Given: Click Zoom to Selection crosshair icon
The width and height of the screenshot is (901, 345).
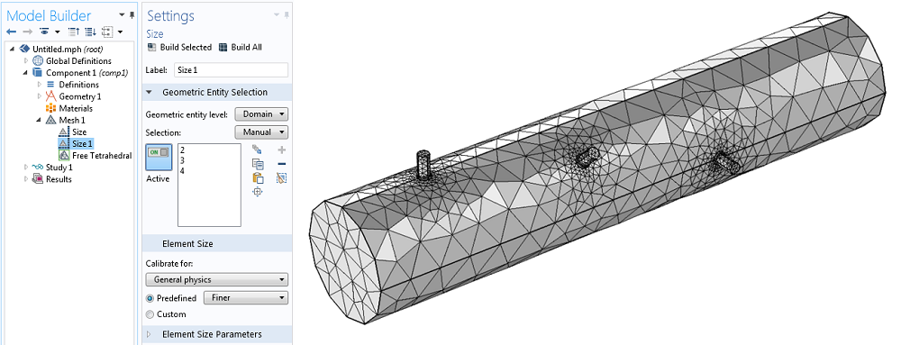Looking at the screenshot, I should [x=258, y=192].
